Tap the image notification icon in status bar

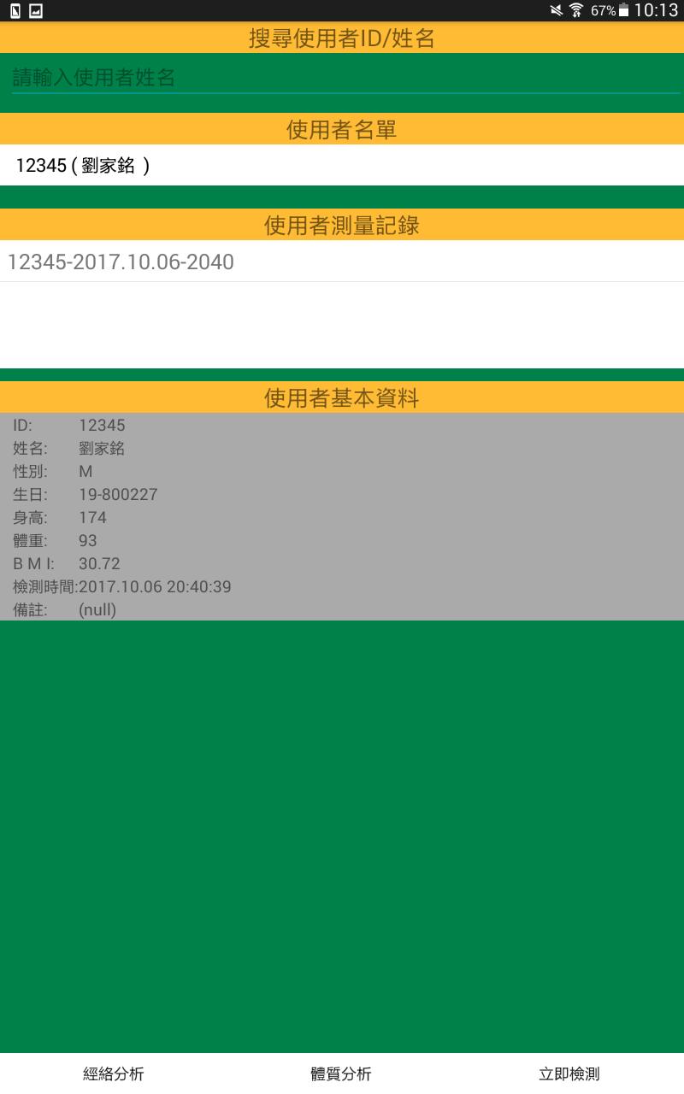36,11
